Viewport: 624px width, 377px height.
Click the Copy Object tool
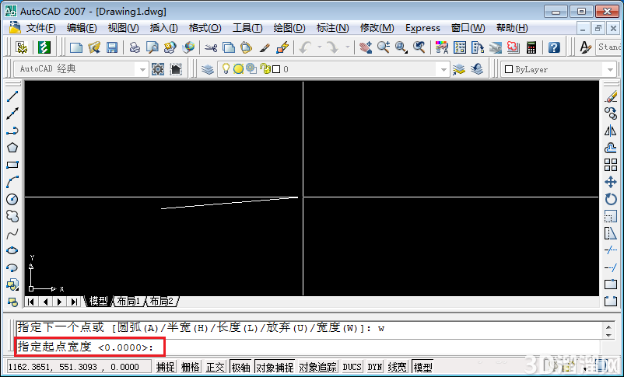[x=611, y=113]
